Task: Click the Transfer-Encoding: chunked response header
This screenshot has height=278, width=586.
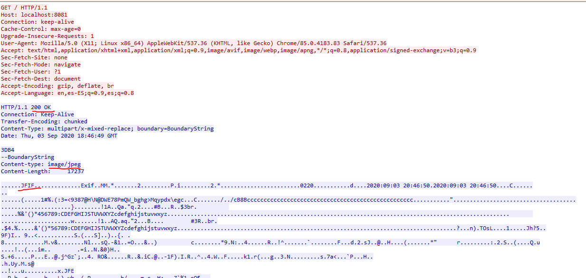Action: (x=44, y=121)
